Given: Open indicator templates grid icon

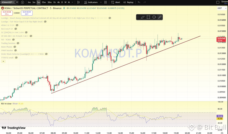Looking at the screenshot, I should coord(105,2).
